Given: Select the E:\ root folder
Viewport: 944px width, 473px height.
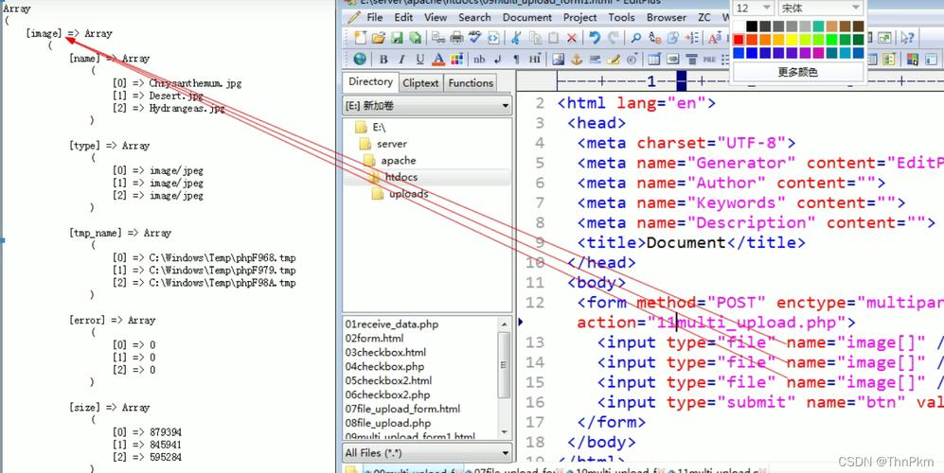Looking at the screenshot, I should tap(371, 127).
